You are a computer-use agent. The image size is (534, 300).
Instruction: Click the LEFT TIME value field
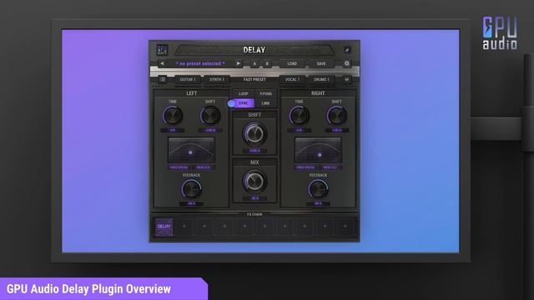coord(173,130)
